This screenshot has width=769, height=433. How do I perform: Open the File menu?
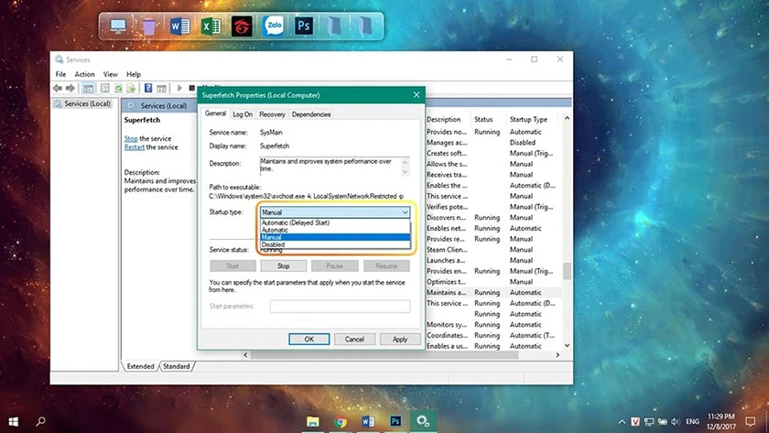pyautogui.click(x=60, y=74)
